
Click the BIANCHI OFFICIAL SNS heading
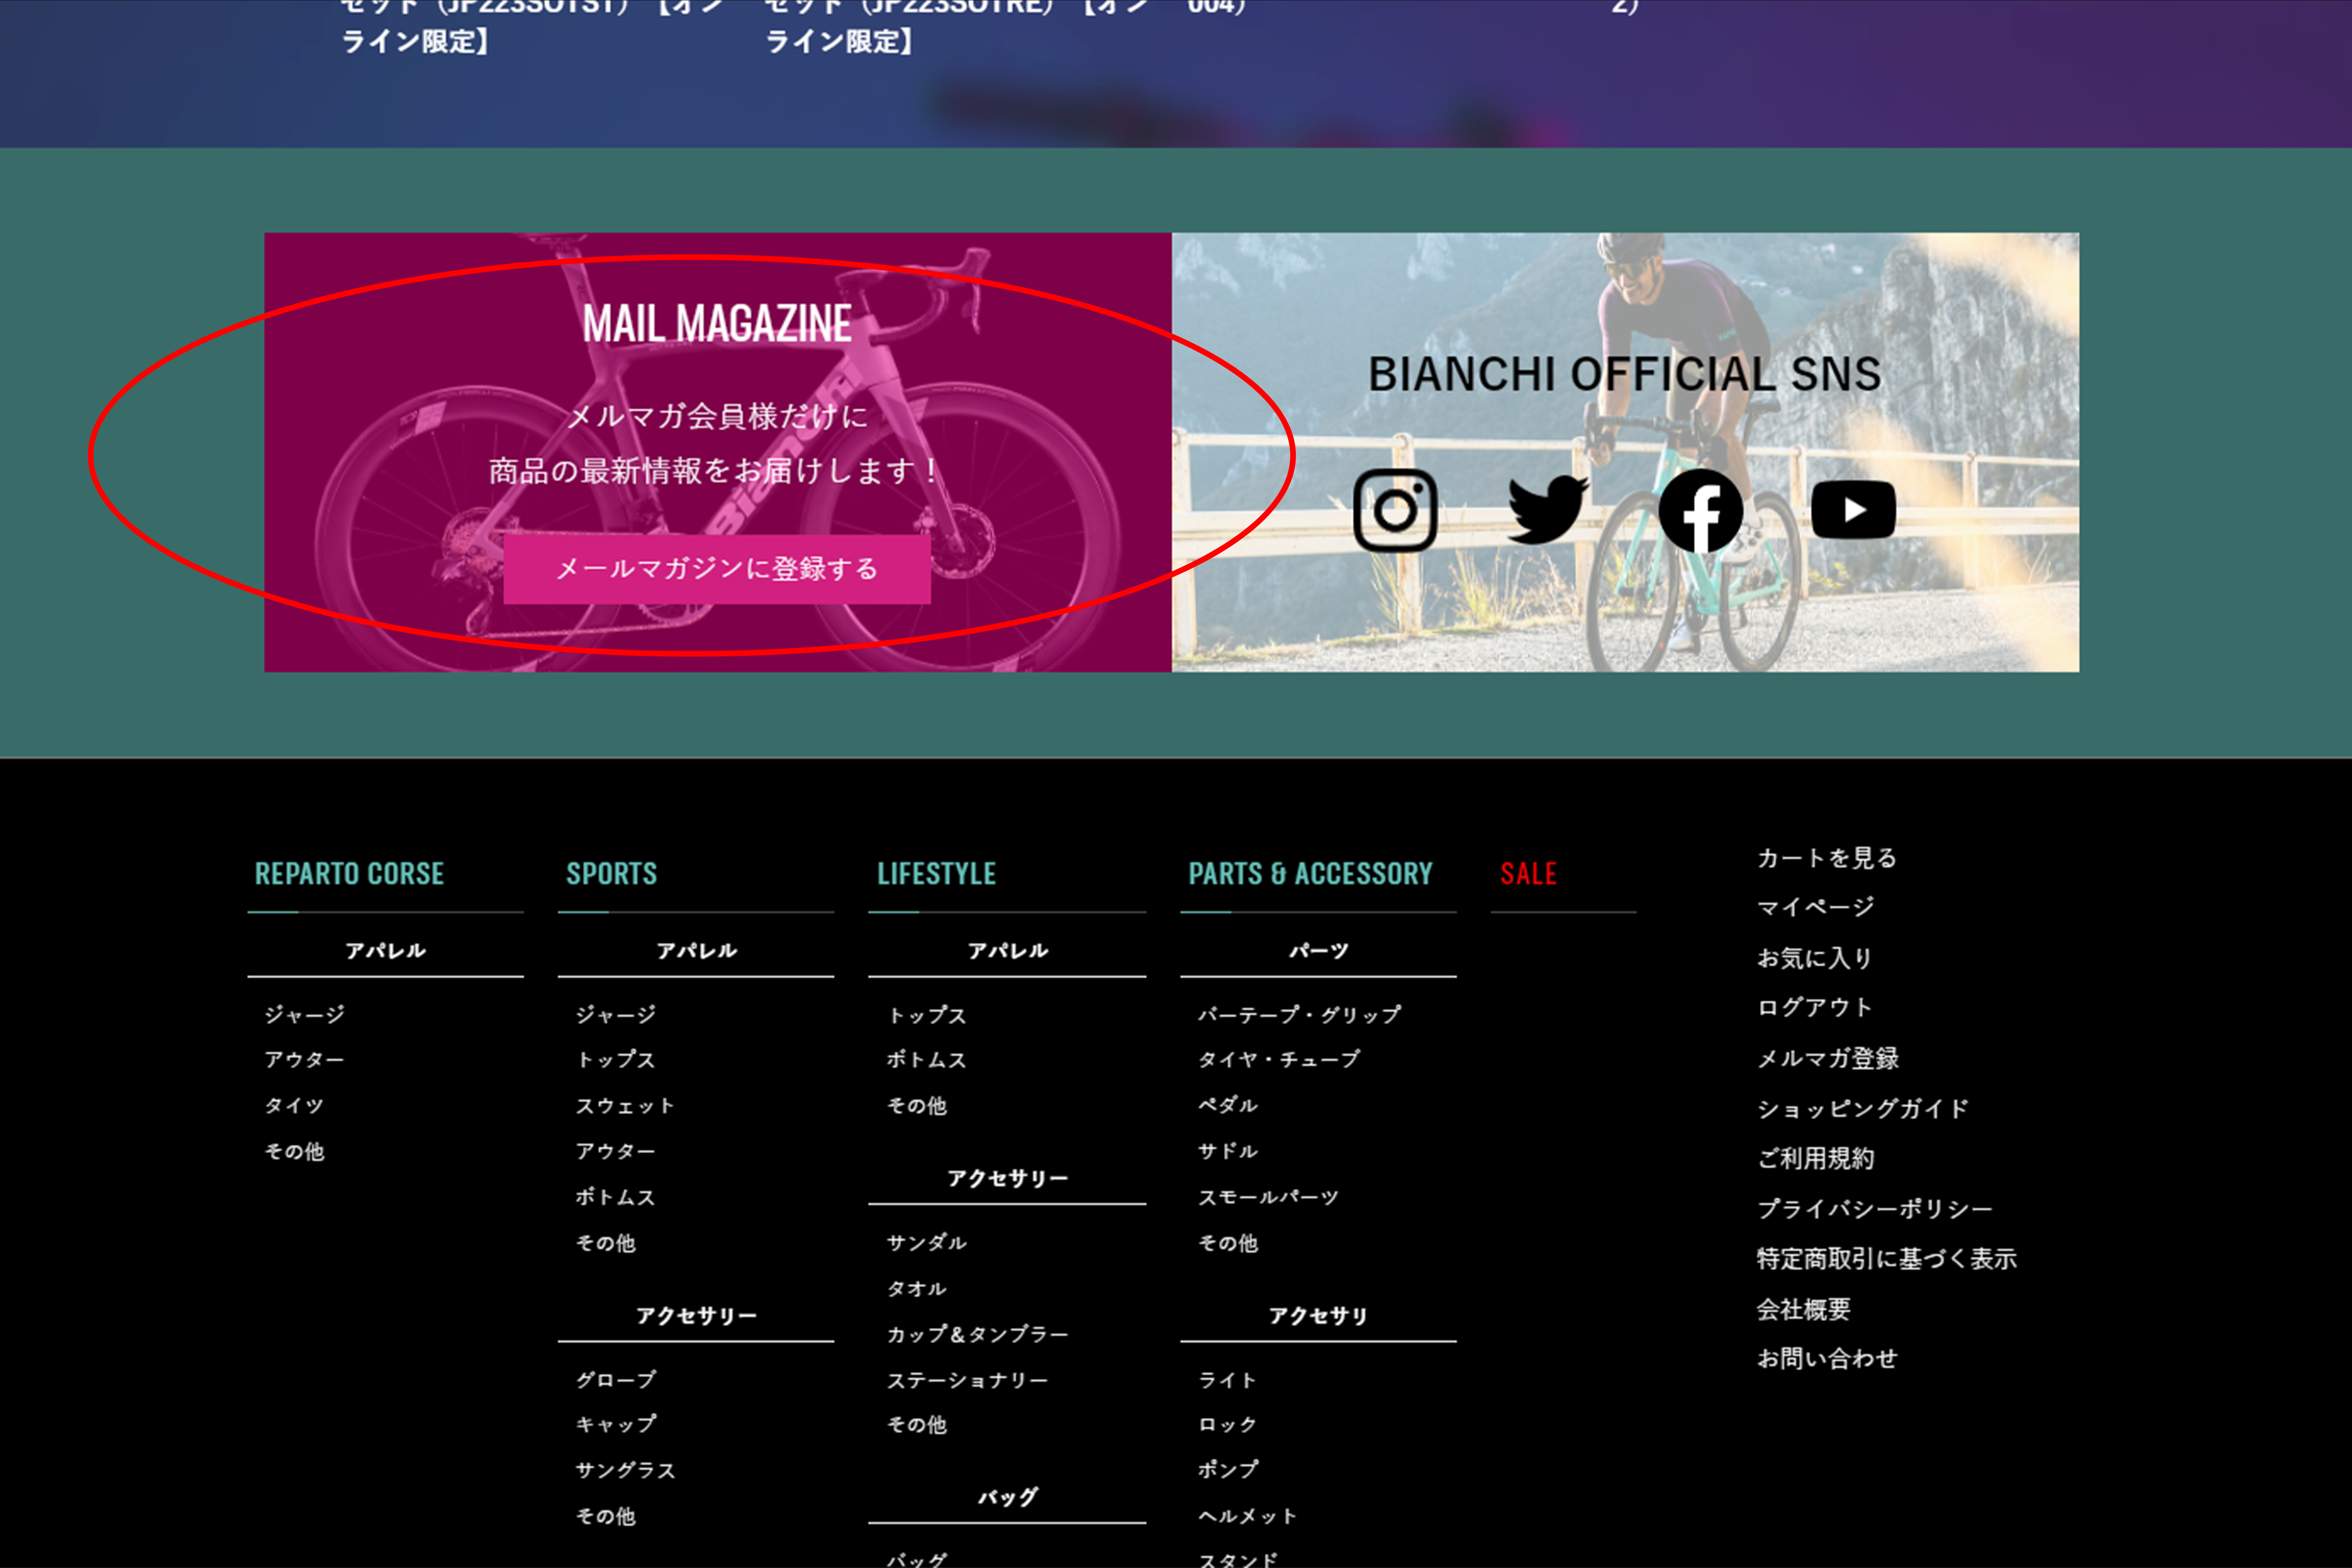(x=1625, y=374)
